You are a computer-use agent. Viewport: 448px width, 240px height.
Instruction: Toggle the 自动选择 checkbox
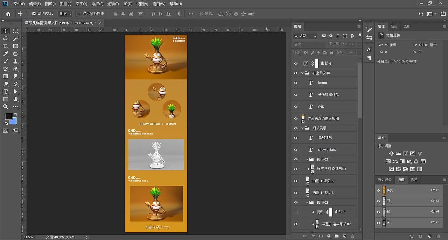pyautogui.click(x=34, y=14)
